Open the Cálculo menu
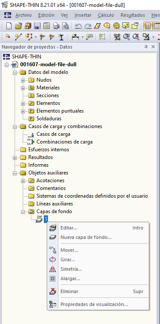 pyautogui.click(x=106, y=15)
